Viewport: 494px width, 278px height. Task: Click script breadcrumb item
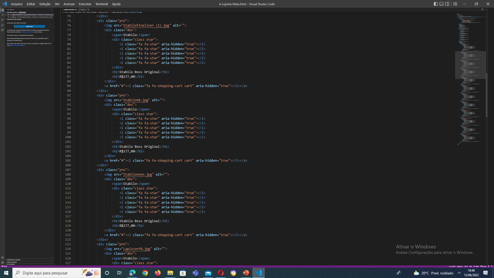(x=139, y=12)
